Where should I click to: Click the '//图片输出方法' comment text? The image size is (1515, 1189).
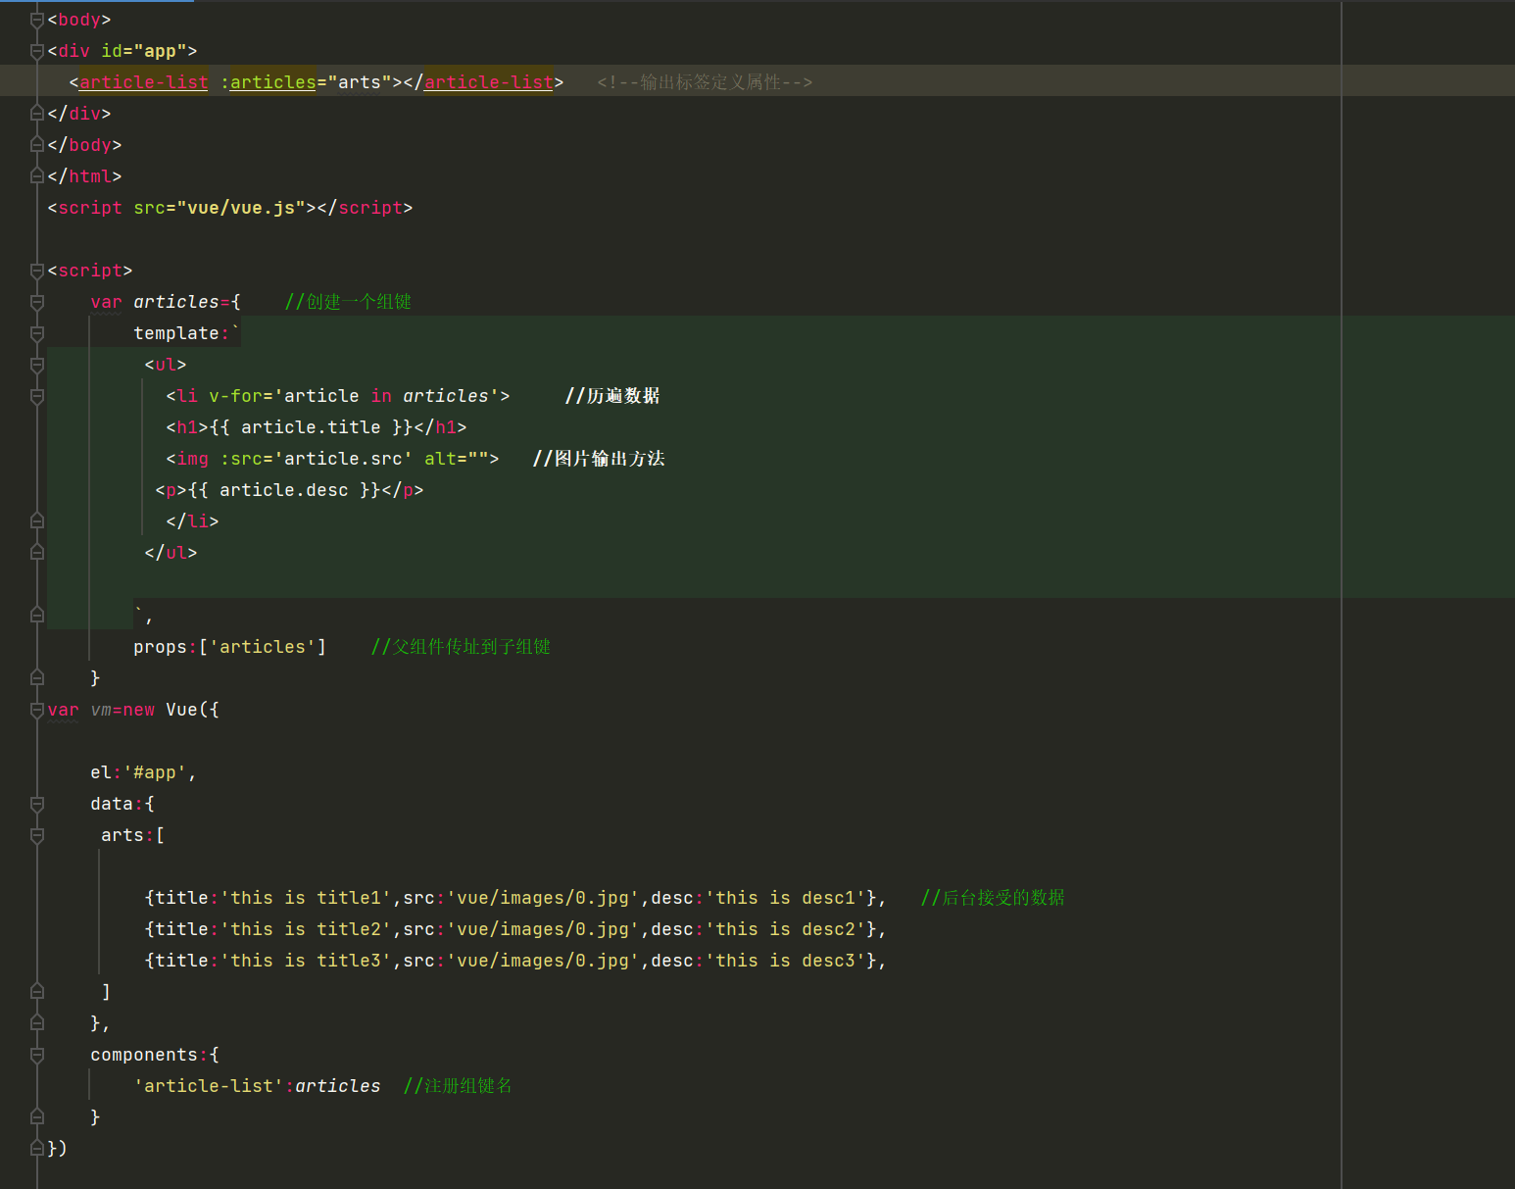[x=599, y=459]
